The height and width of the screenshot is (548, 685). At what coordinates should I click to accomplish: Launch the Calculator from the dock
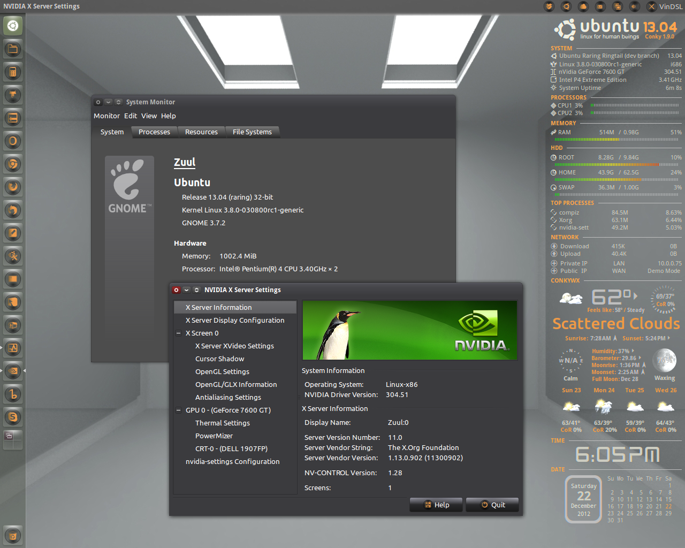[13, 72]
